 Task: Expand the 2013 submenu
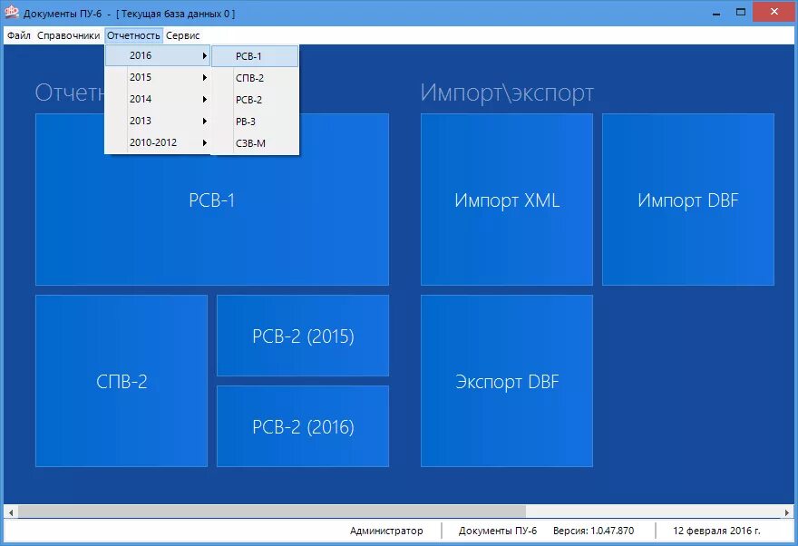coord(157,122)
